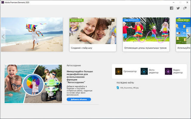
Task: Click the app logo in title bar
Action: pyautogui.click(x=2, y=2)
